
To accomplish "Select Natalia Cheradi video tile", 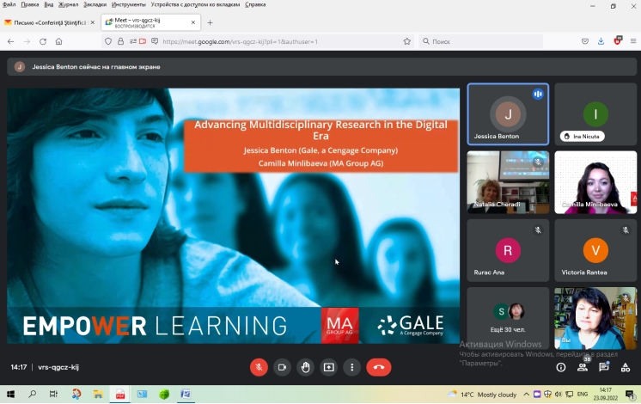I will point(508,182).
